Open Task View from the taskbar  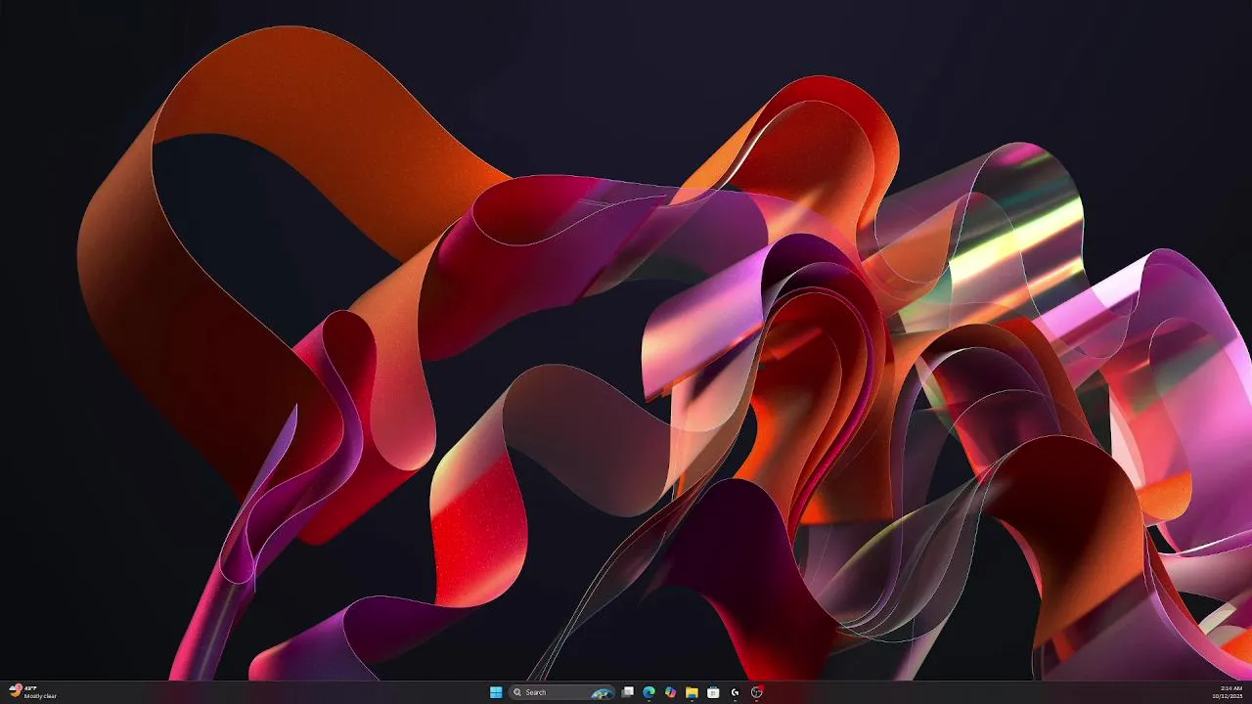(x=628, y=692)
